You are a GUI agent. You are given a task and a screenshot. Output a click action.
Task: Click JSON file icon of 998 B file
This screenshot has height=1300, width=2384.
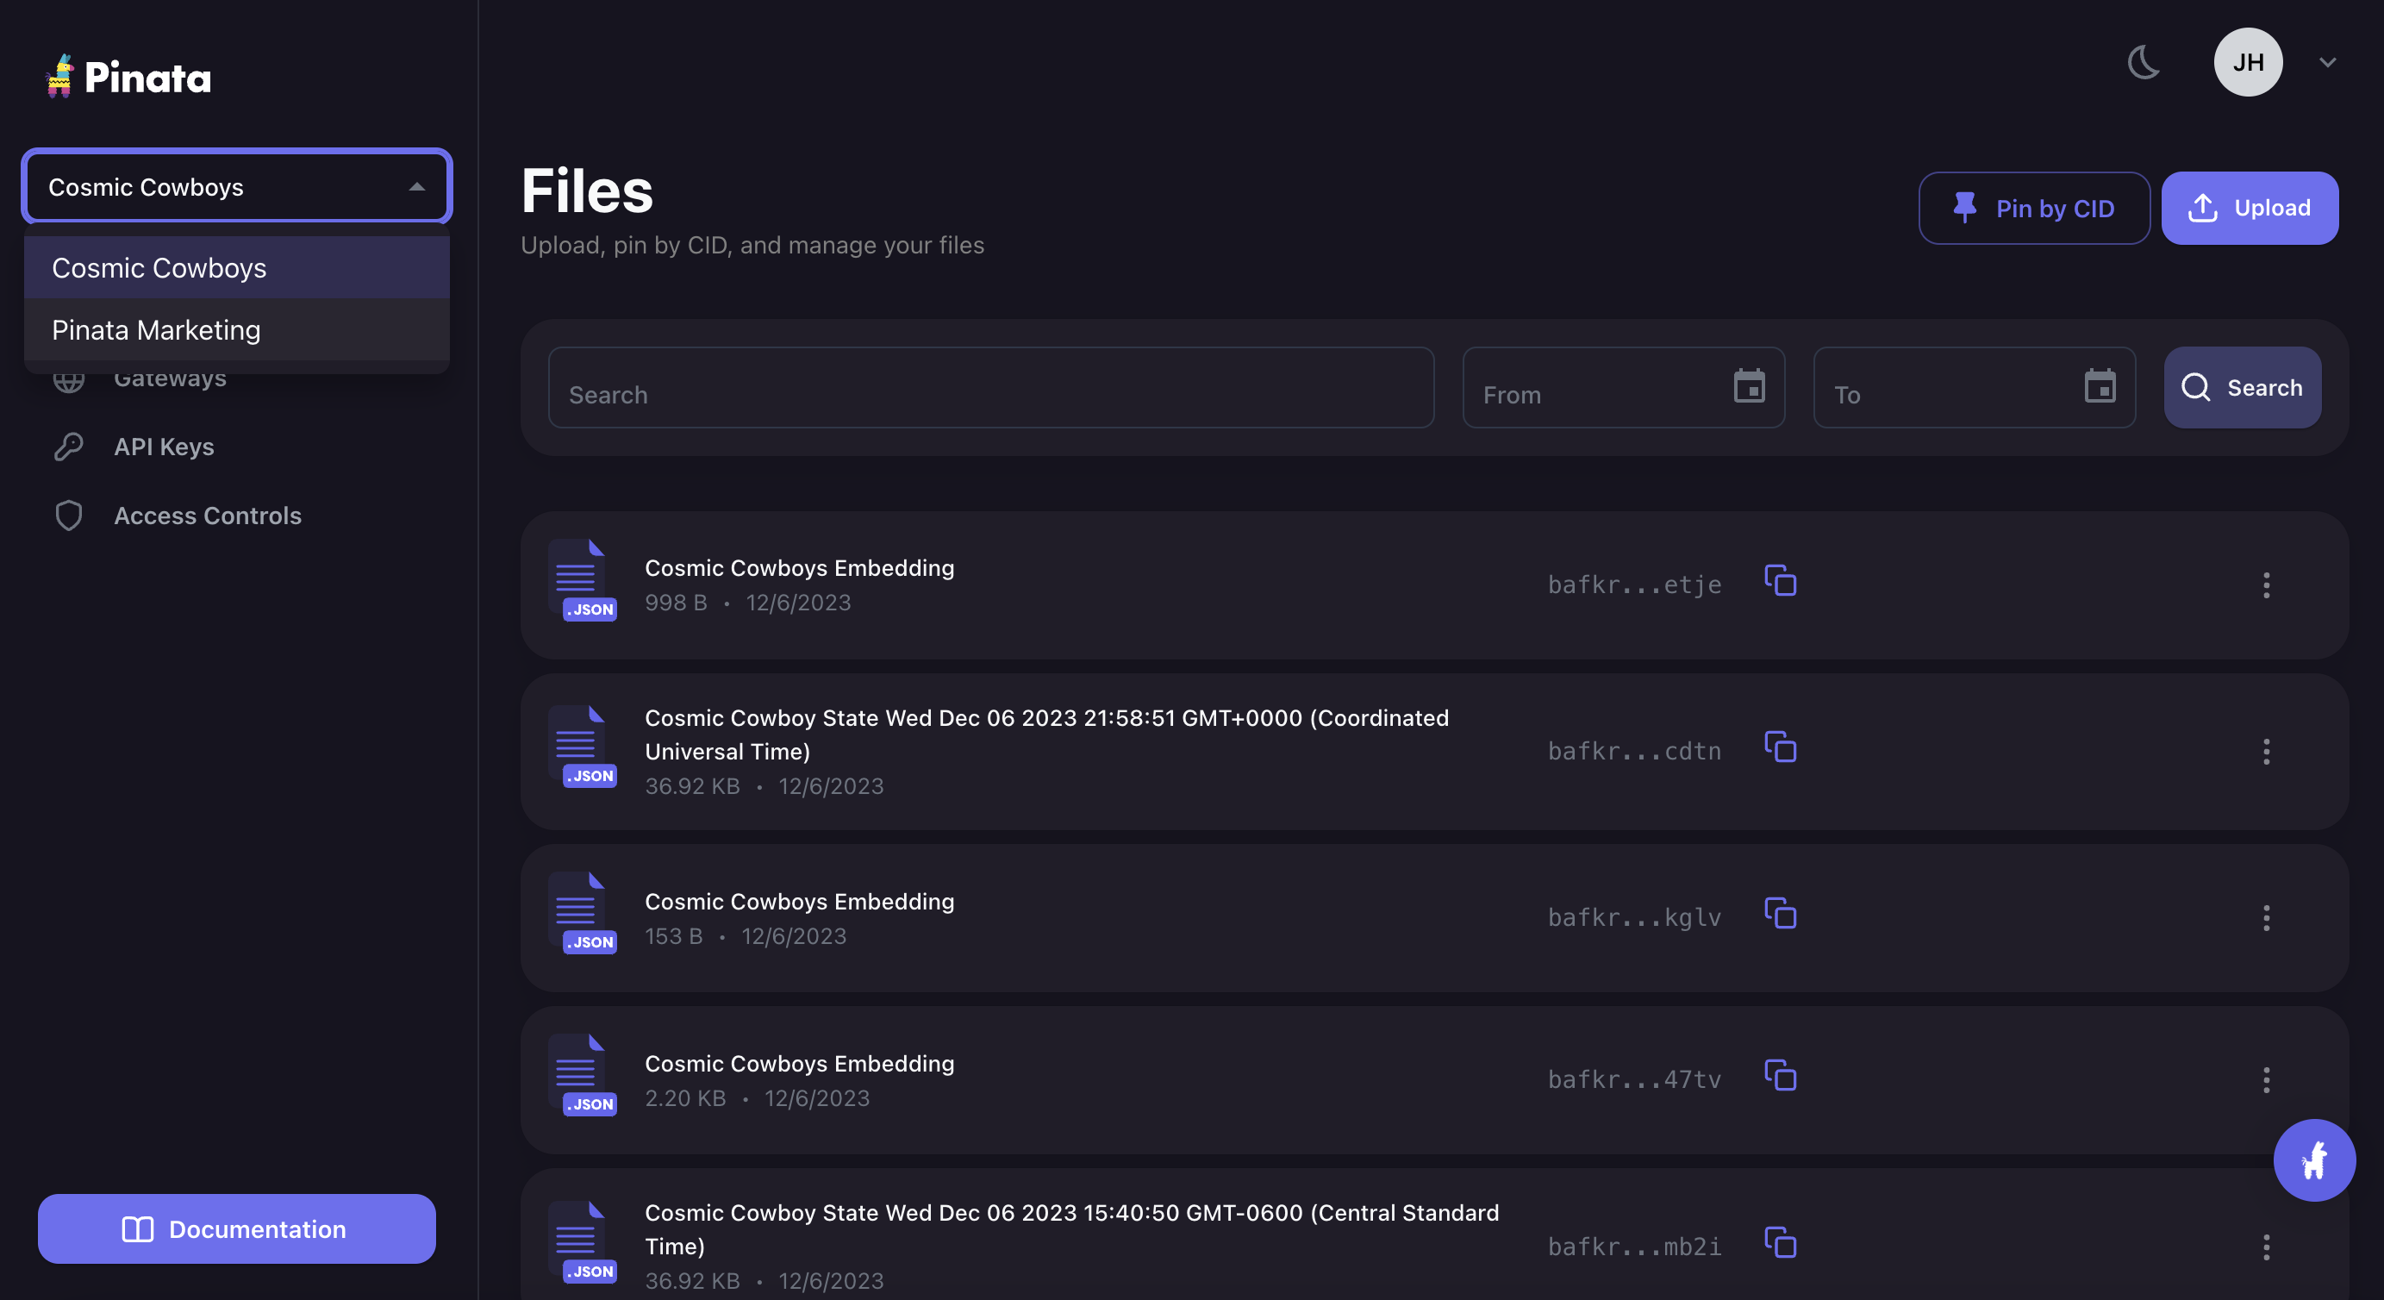click(x=582, y=580)
